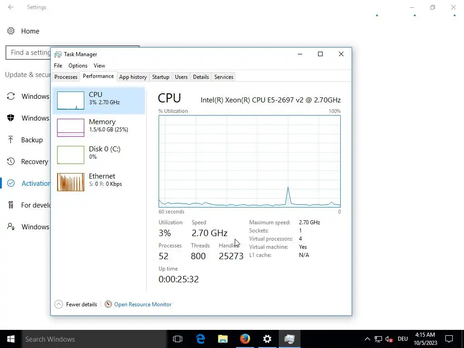464x348 pixels.
Task: Open Home in Settings
Action: coord(30,31)
